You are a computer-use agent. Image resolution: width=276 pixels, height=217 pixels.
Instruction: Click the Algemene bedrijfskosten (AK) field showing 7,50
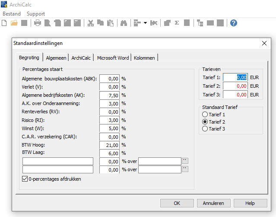(109, 95)
